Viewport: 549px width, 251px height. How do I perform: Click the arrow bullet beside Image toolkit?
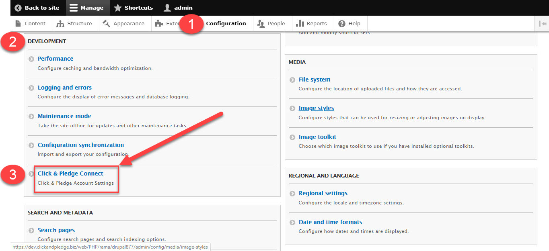(292, 137)
